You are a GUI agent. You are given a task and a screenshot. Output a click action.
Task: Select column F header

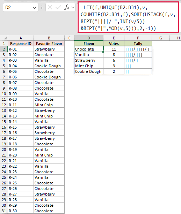138,38
